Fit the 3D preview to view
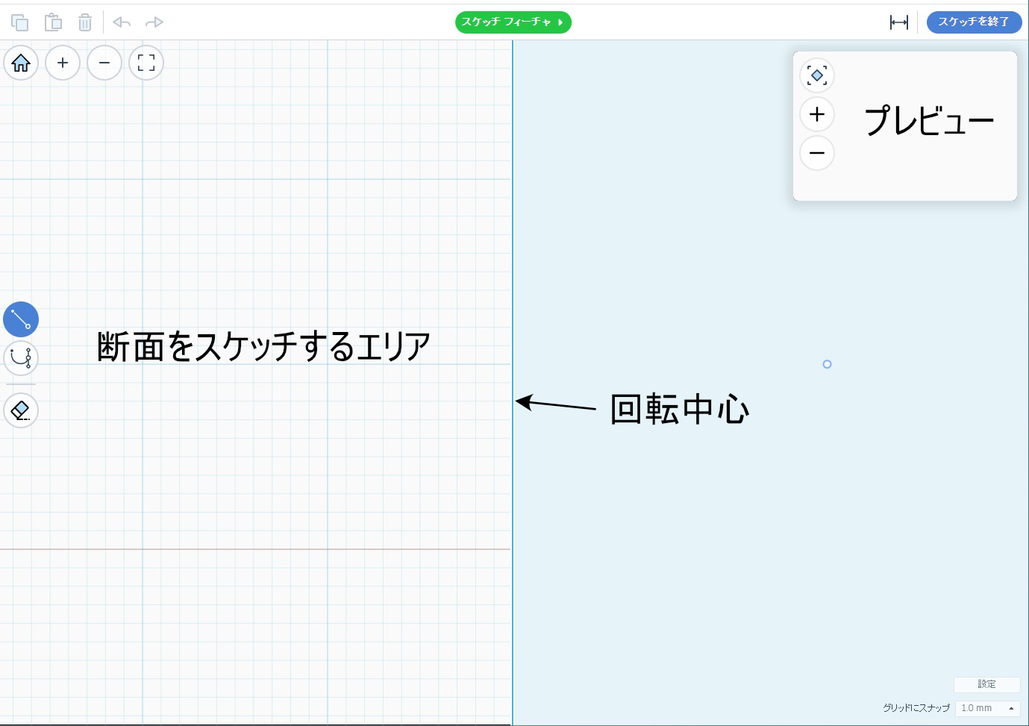 pos(817,75)
